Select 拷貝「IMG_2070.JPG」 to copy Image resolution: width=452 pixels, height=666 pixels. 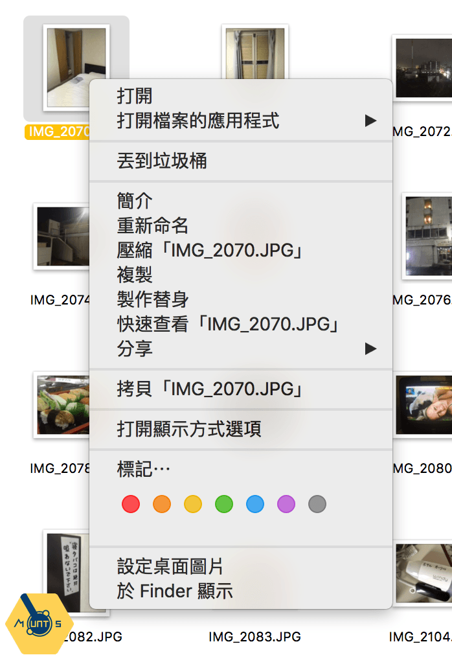241,389
